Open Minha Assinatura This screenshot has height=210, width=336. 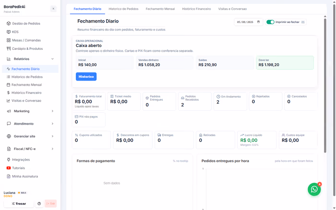pyautogui.click(x=22, y=176)
